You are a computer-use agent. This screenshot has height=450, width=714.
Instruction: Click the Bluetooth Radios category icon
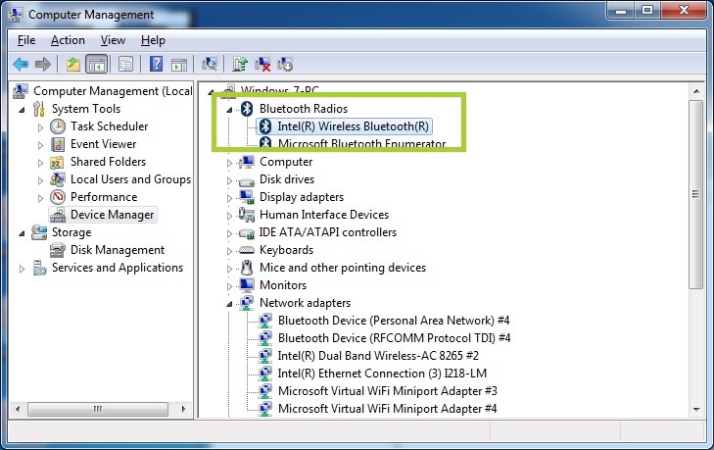(x=247, y=109)
